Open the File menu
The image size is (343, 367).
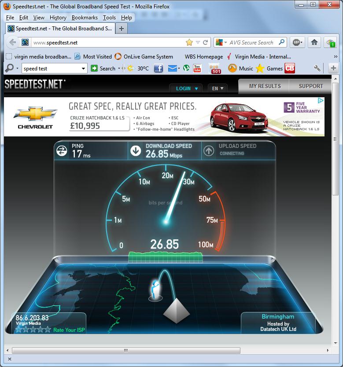10,18
